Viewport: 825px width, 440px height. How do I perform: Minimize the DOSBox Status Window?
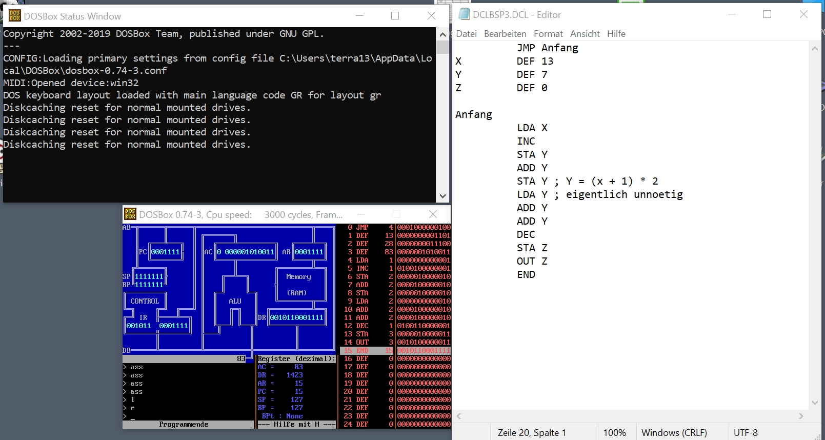click(359, 16)
